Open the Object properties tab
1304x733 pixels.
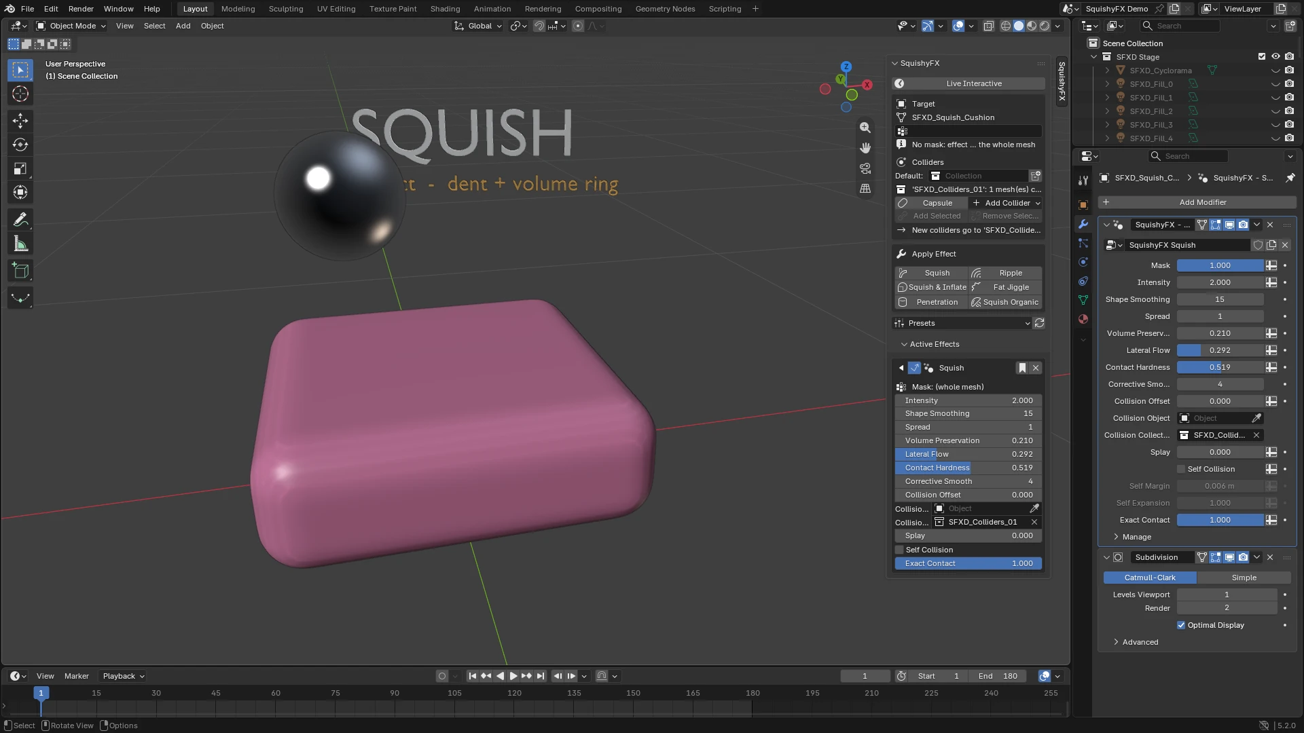[1083, 205]
